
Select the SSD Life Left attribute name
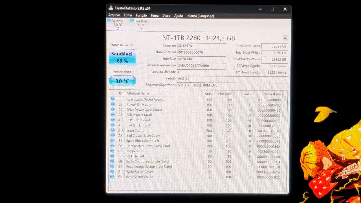coord(135,156)
